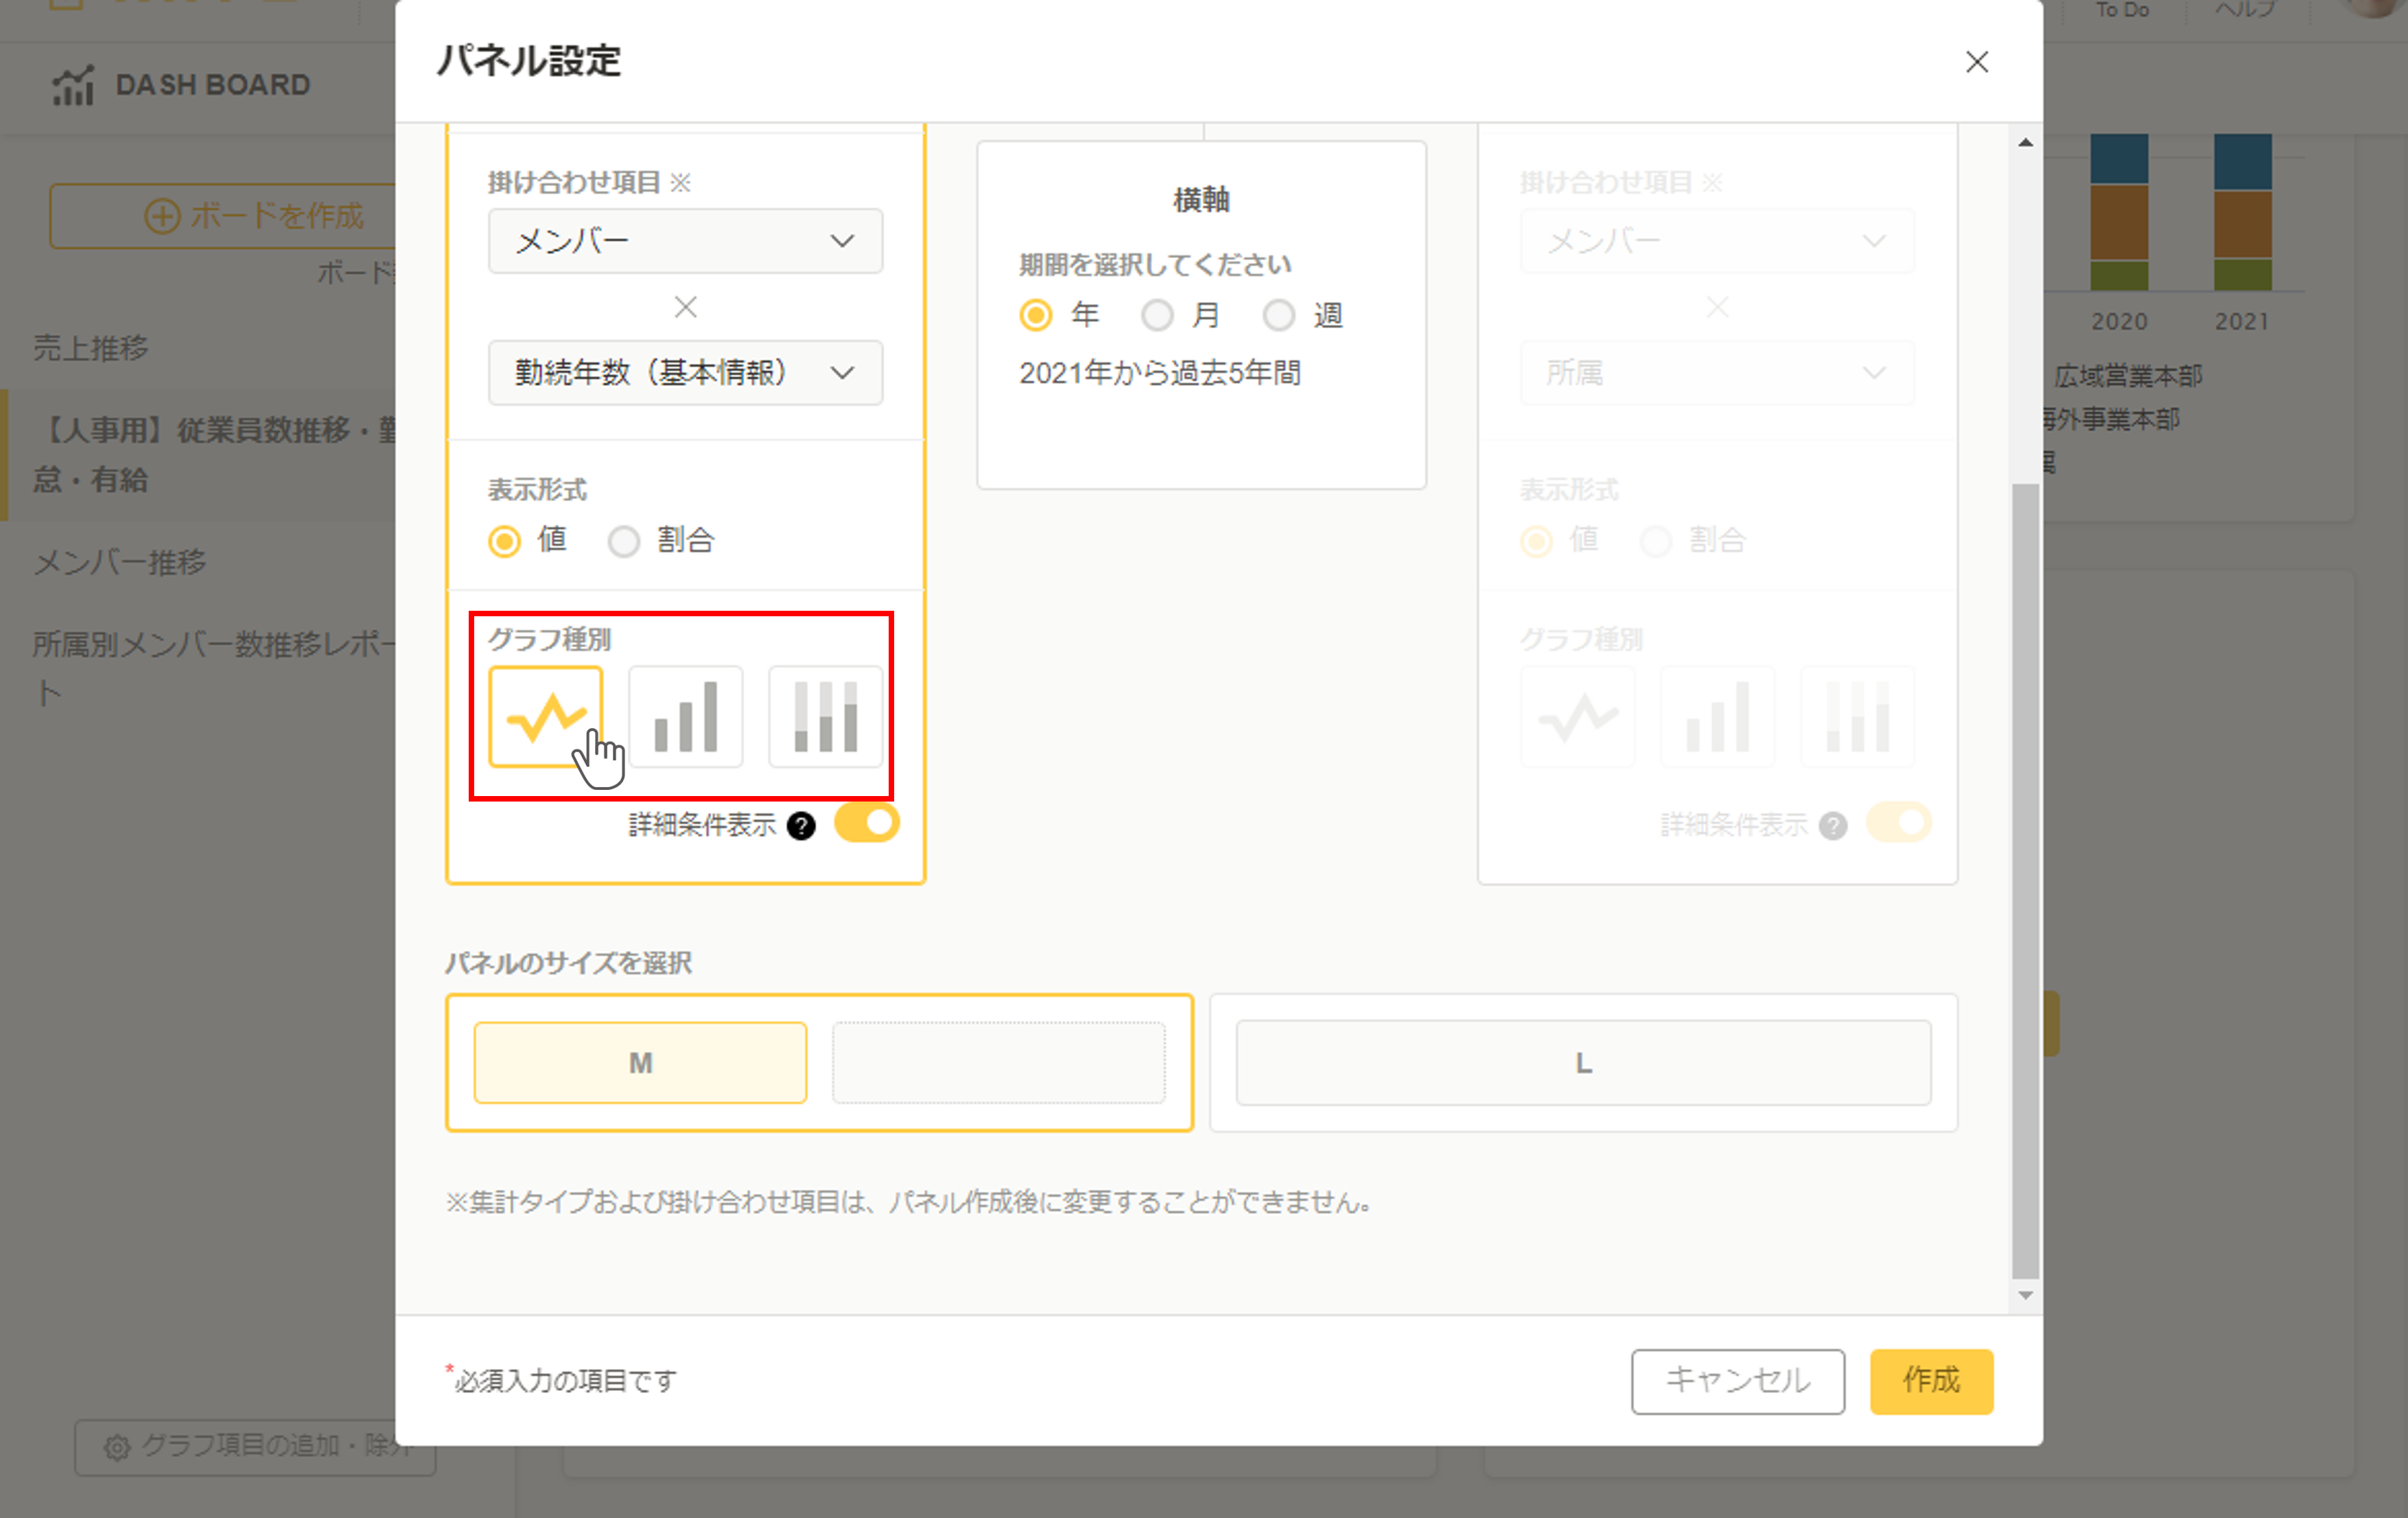Click the 2020 bar in background chart

[2119, 212]
